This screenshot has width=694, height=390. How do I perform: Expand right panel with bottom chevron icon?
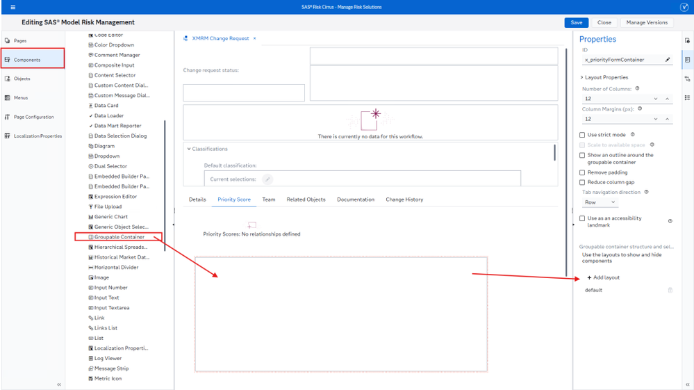click(x=687, y=384)
